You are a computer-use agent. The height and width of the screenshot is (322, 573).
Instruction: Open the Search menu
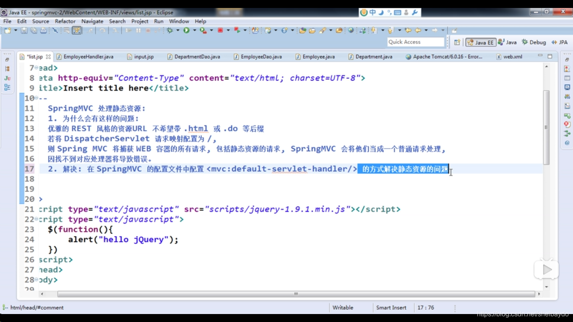(x=117, y=21)
